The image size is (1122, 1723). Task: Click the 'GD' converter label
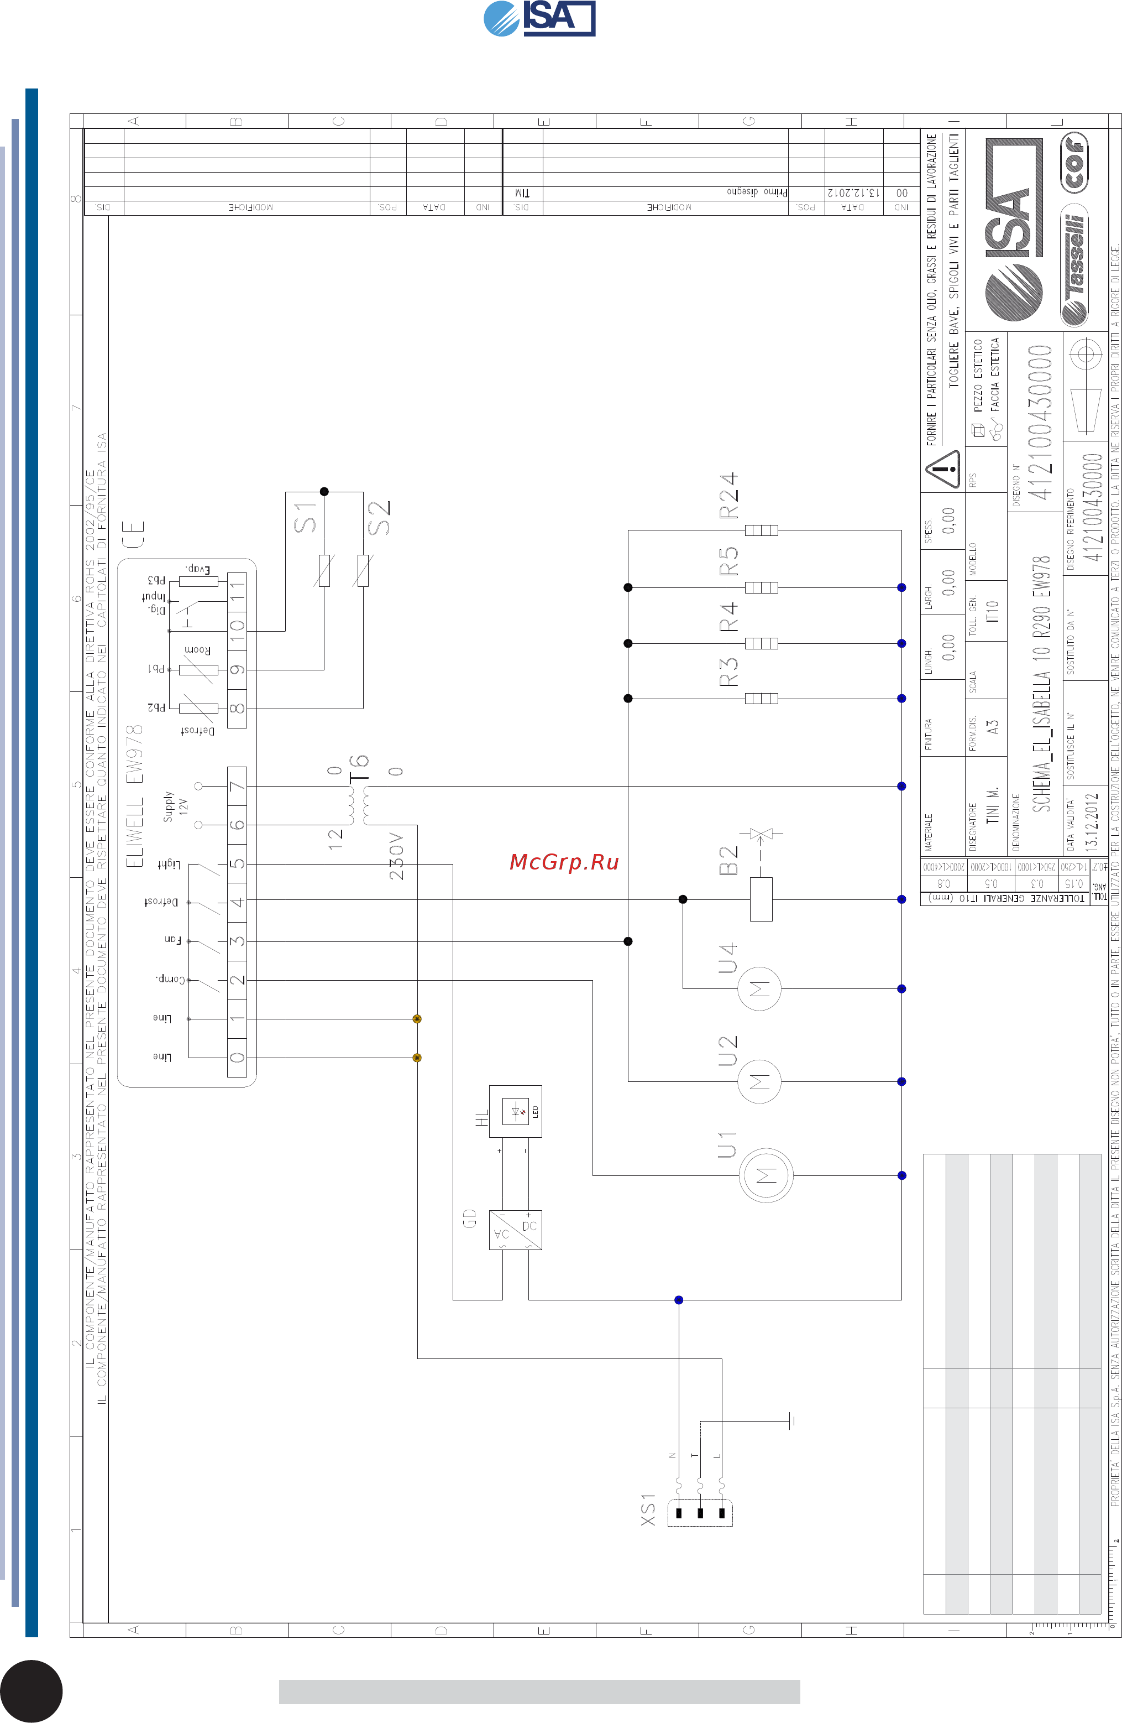pyautogui.click(x=469, y=1219)
